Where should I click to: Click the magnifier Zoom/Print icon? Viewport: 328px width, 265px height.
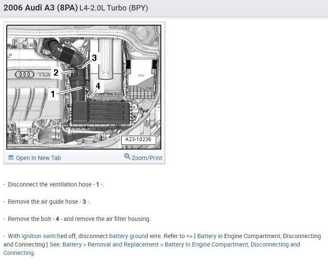click(x=127, y=156)
